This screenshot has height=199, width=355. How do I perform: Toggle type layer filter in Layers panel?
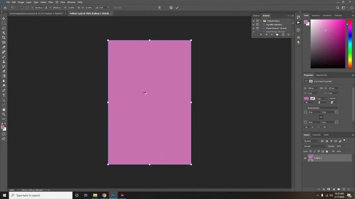pos(331,141)
